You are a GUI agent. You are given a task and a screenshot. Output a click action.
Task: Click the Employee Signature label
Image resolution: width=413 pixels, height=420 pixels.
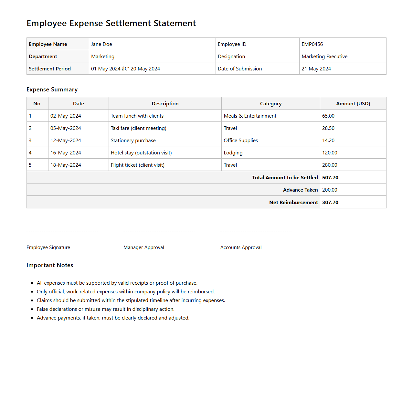pyautogui.click(x=48, y=247)
